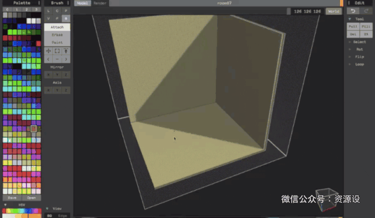Click the Brush panel grip handle
The height and width of the screenshot is (218, 375).
tap(68, 3)
